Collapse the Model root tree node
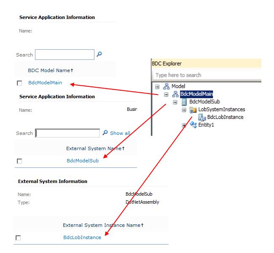274x253 pixels. click(157, 86)
